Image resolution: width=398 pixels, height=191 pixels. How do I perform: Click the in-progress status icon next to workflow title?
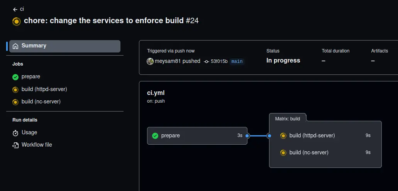tap(16, 21)
